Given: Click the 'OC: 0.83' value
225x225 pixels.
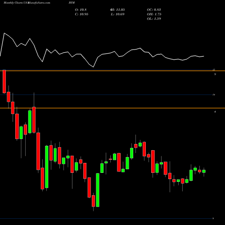Looking at the screenshot, I should pos(154,9).
